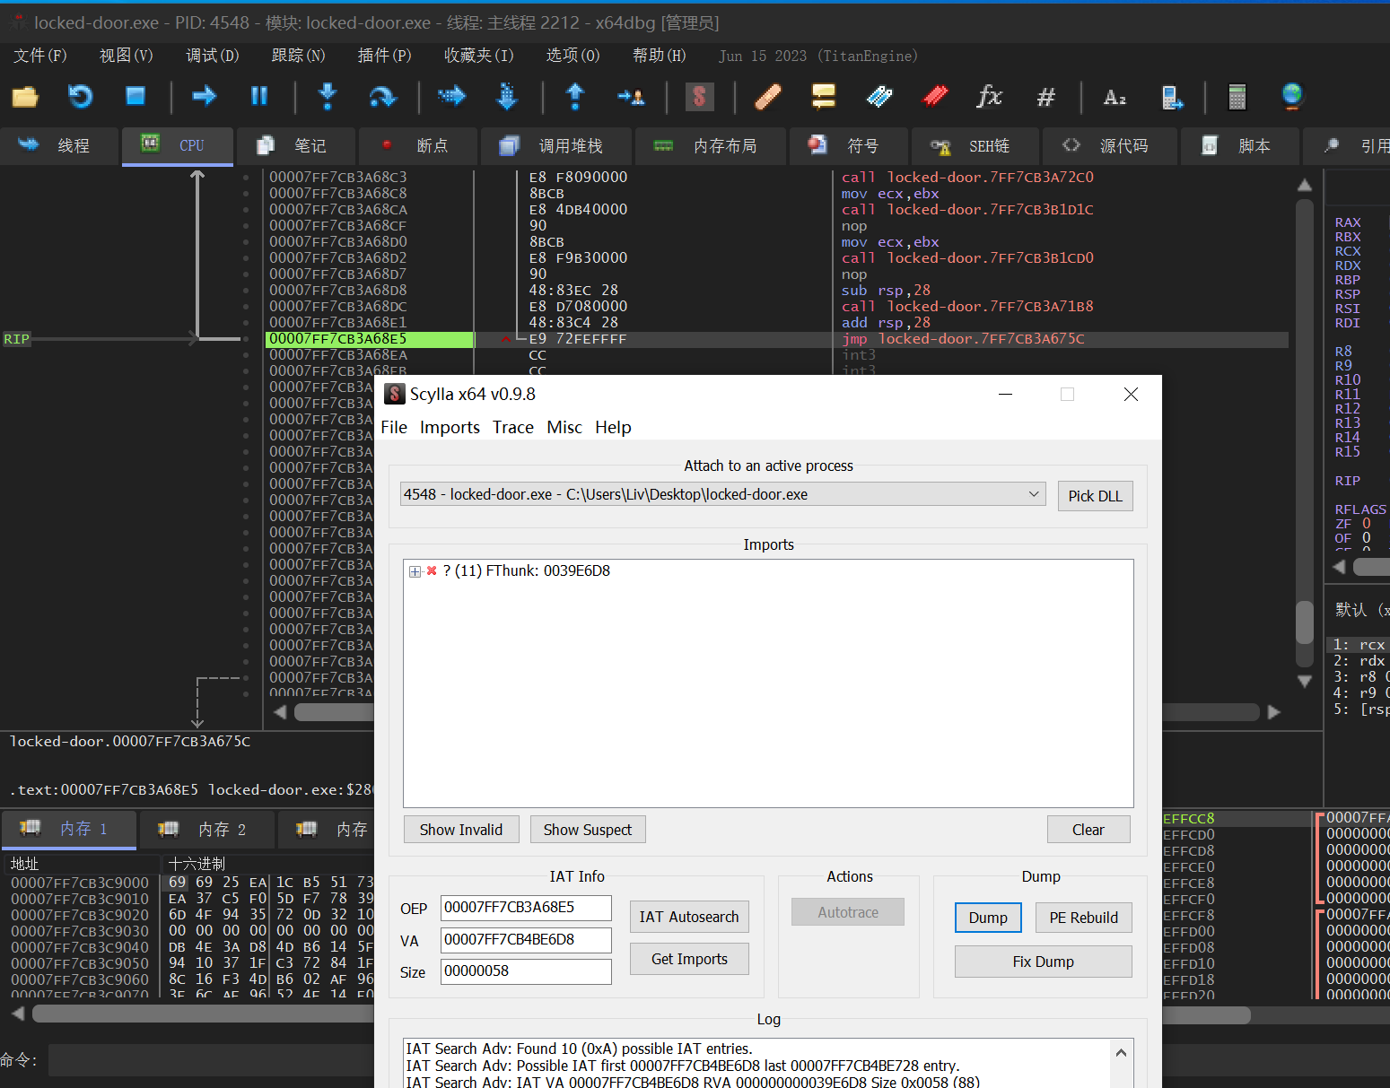Restart the debugged program
This screenshot has height=1088, width=1390.
pos(81,96)
